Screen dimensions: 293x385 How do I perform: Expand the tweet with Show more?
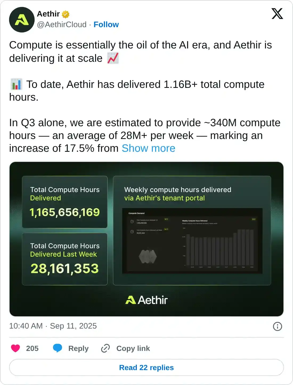click(x=148, y=148)
